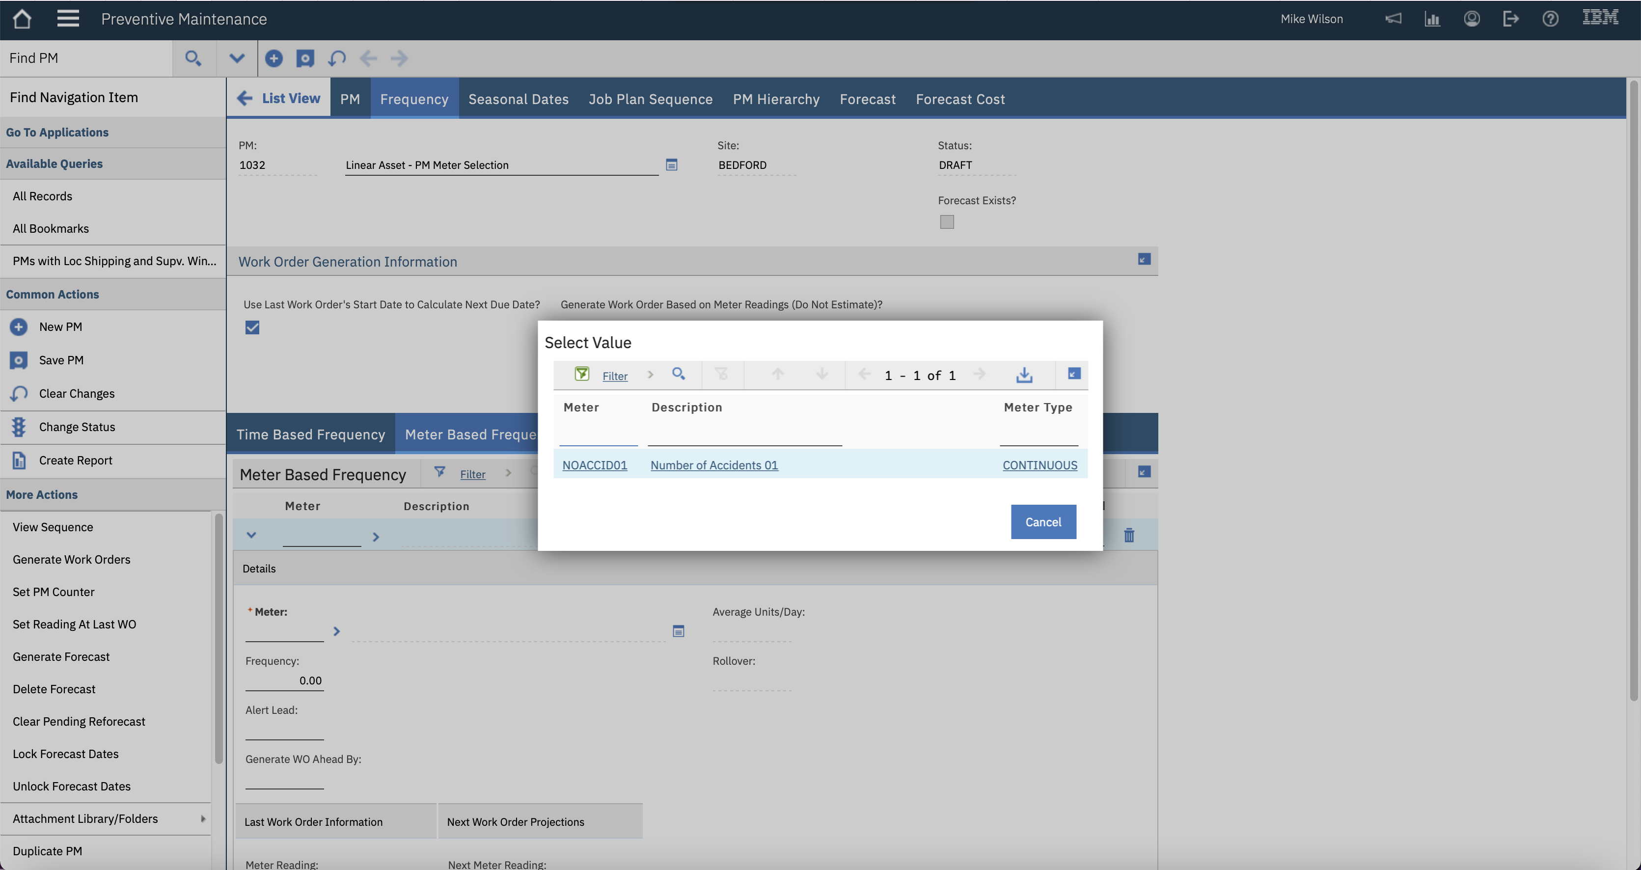Create a new record with the plus icon
The image size is (1641, 870).
(274, 58)
